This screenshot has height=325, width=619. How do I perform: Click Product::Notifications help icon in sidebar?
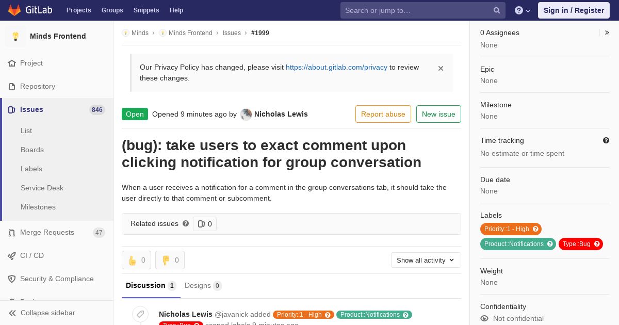pos(550,244)
